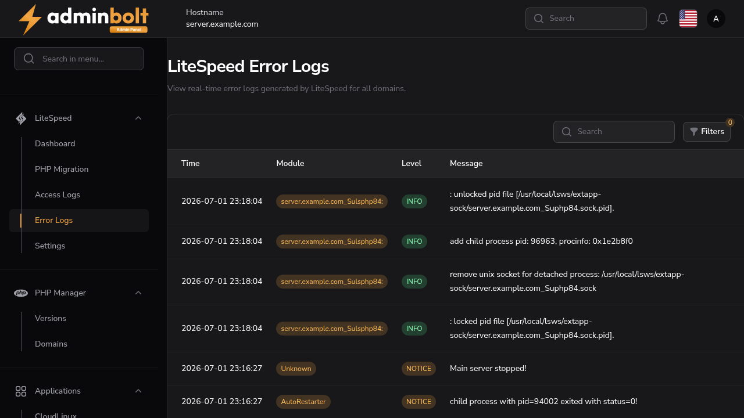Collapse the LiteSpeed menu chevron
The height and width of the screenshot is (418, 744).
(138, 118)
